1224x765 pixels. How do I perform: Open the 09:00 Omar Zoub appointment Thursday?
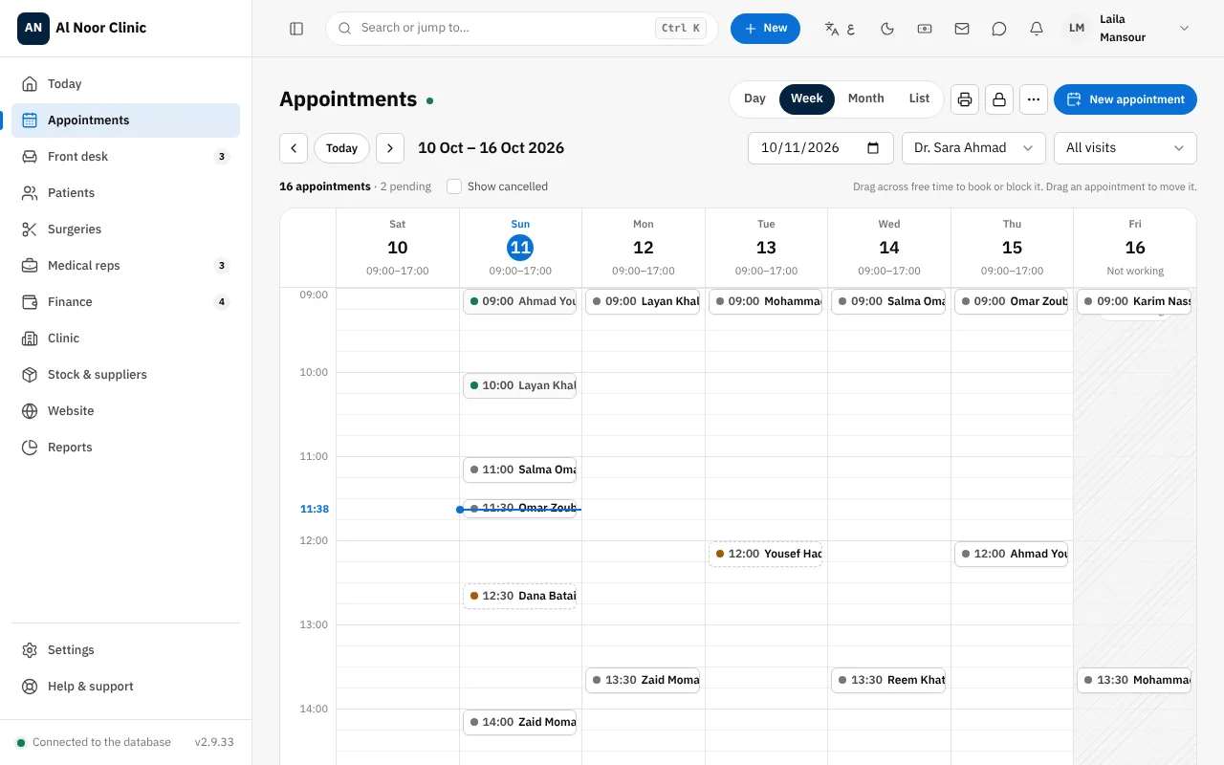click(1012, 301)
